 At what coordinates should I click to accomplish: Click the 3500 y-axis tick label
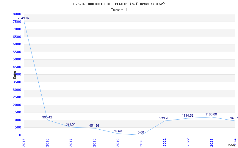17,82
